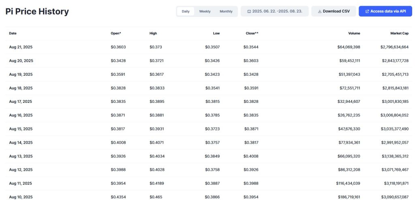Click Aug 19 volume $51,397,043
The height and width of the screenshot is (200, 415).
pos(349,74)
